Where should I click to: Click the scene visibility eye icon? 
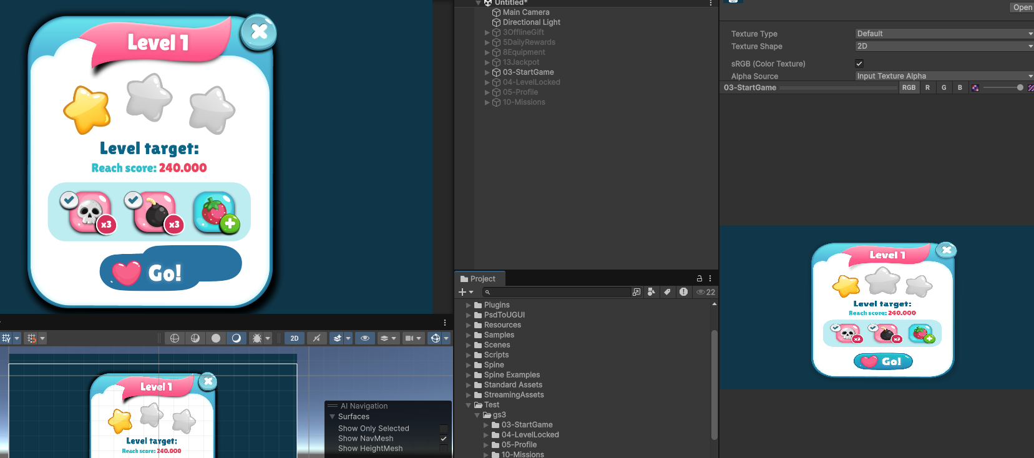[x=365, y=338]
